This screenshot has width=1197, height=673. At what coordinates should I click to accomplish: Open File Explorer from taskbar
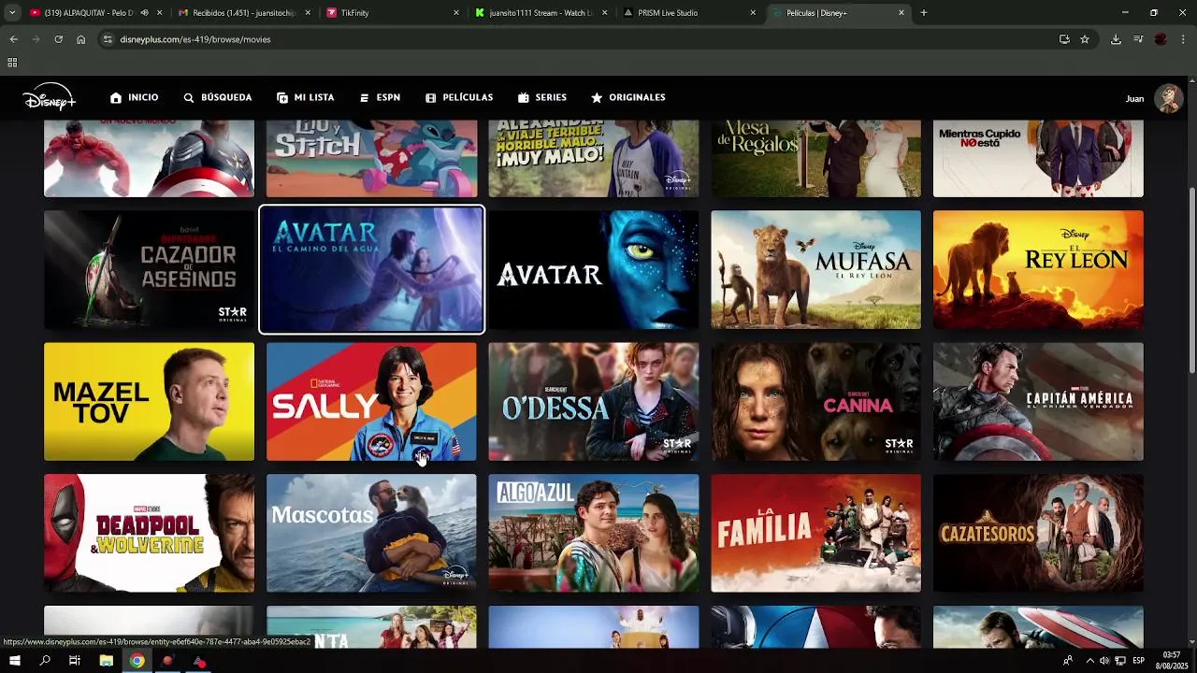107,661
